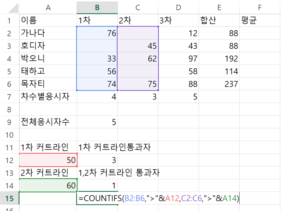The image size is (281, 211).
Task: Click cell with value 33
Action: coord(97,59)
